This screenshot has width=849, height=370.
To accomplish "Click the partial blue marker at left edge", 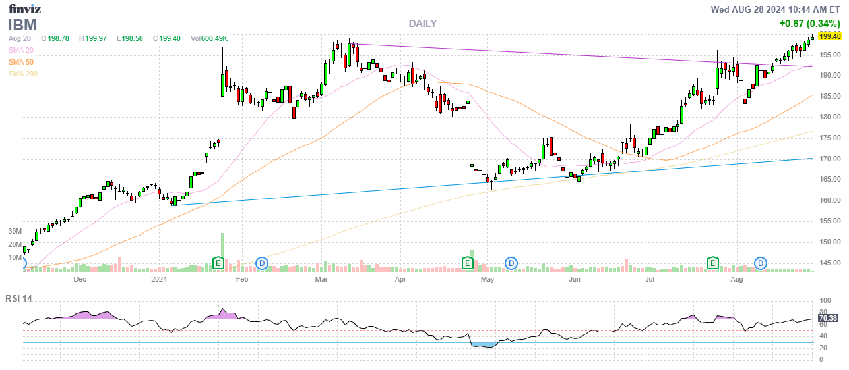I will coord(24,265).
